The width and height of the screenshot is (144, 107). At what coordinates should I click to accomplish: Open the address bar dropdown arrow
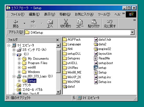click(x=132, y=32)
